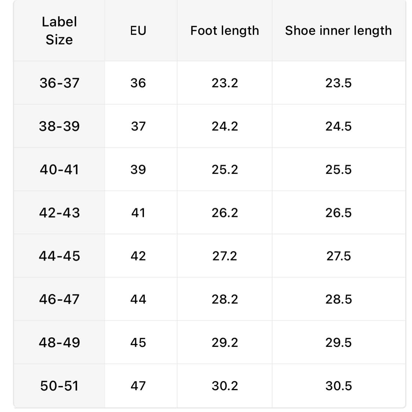Select the Foot length header cell
Screen dimensions: 412x412
(225, 31)
